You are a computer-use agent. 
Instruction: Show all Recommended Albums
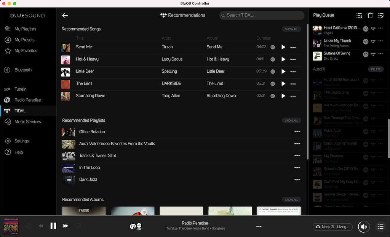[291, 200]
